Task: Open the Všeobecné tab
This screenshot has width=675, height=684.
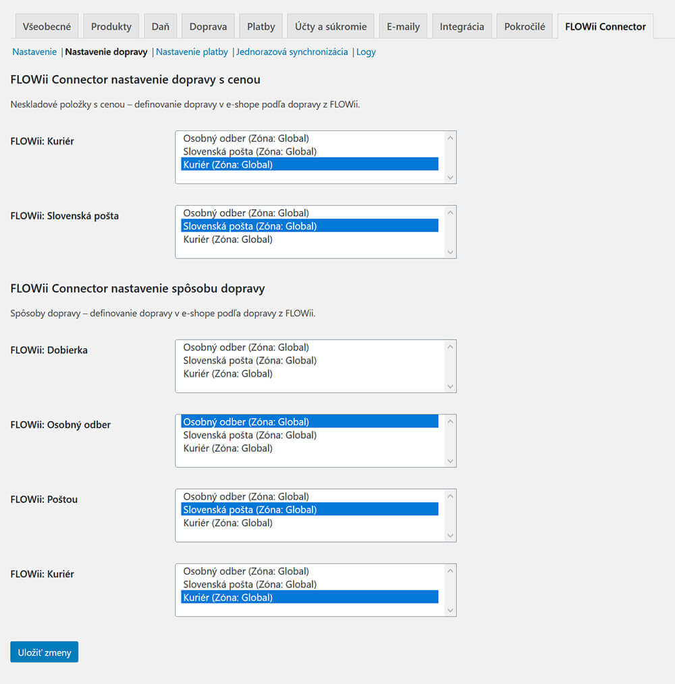Action: click(47, 26)
